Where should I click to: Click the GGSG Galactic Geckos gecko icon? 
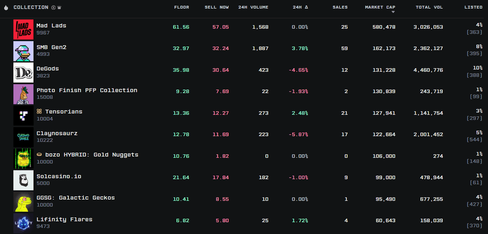(x=23, y=201)
